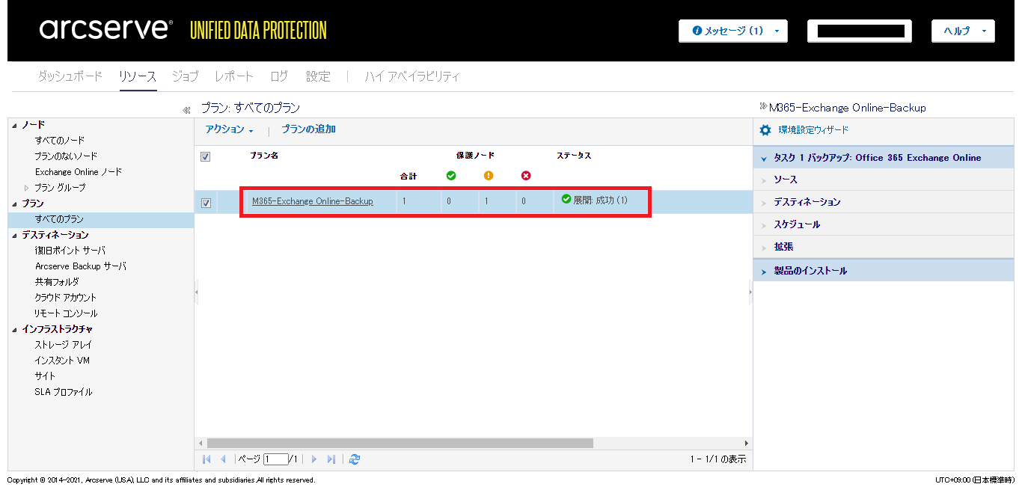1022x487 pixels.
Task: Collapse the デスティネーション tree section
Action: tap(15, 235)
